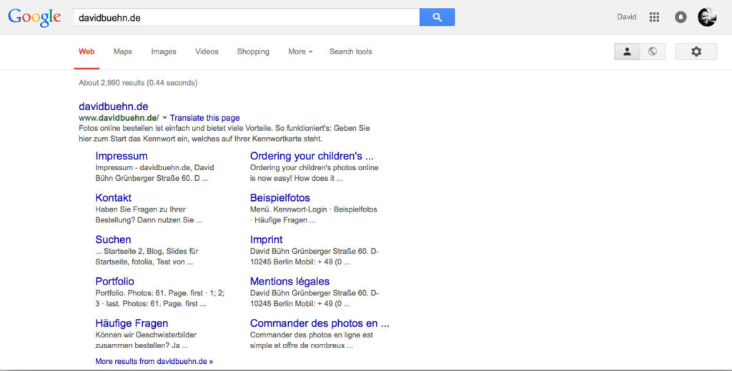Click the green www.davidbuehn.de URL
This screenshot has height=371, width=732.
tap(119, 118)
